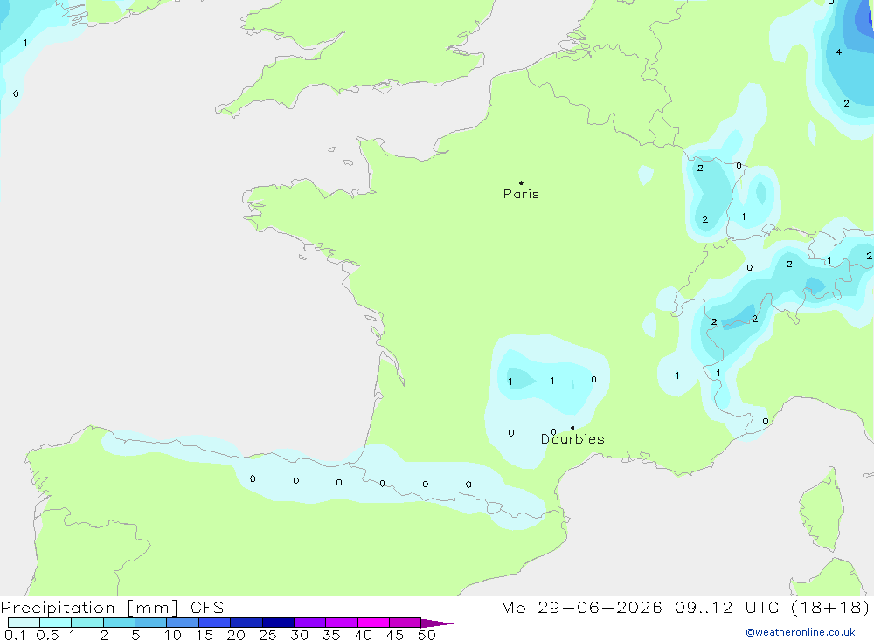
Task: Click the legend scale value '40'
Action: tap(363, 635)
